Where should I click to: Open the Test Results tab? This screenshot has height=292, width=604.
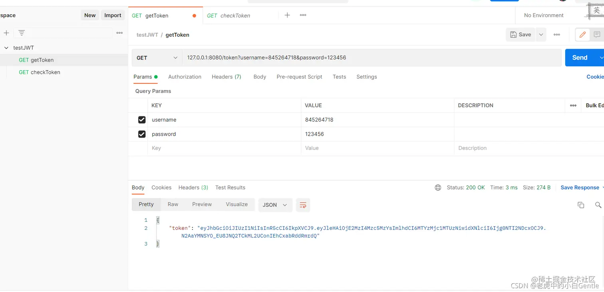(230, 187)
